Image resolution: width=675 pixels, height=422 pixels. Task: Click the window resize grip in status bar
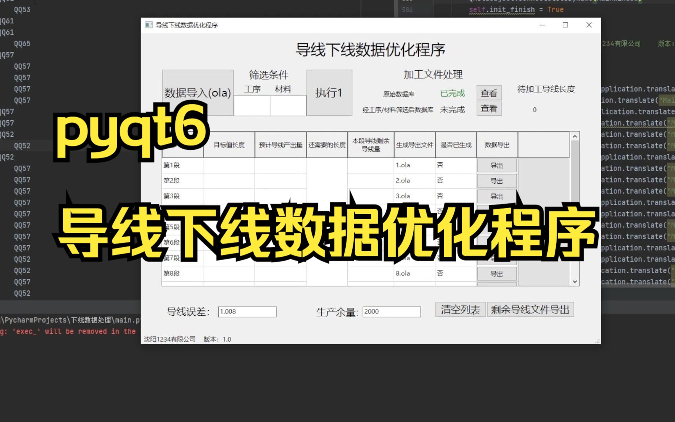[x=597, y=341]
